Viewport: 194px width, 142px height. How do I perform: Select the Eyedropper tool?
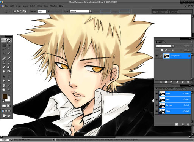(9, 86)
